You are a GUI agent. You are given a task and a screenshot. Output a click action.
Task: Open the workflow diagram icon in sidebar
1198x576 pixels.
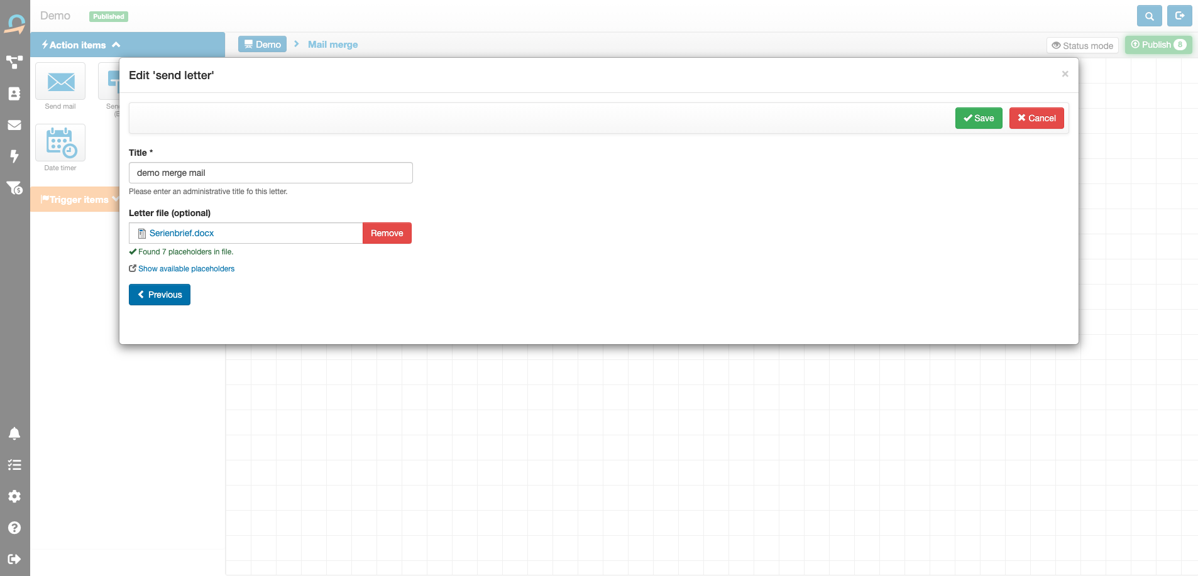tap(14, 62)
